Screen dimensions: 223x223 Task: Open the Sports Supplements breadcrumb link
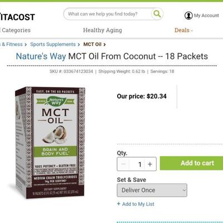point(53,45)
